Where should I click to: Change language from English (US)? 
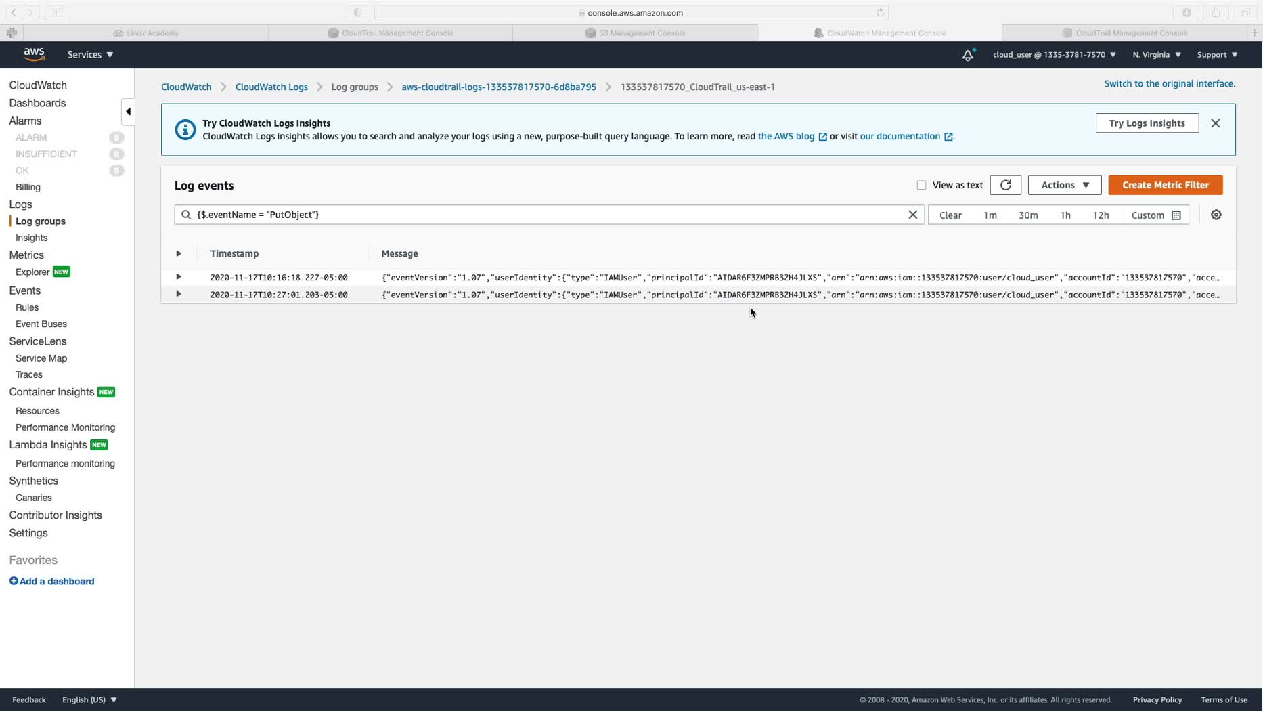(x=89, y=699)
